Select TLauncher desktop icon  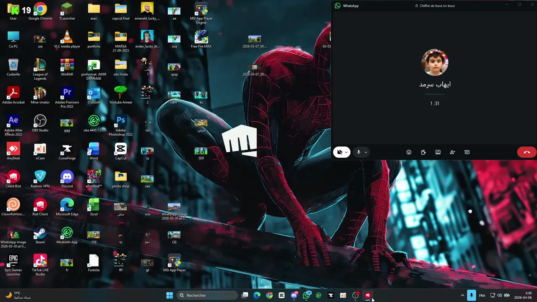click(67, 12)
